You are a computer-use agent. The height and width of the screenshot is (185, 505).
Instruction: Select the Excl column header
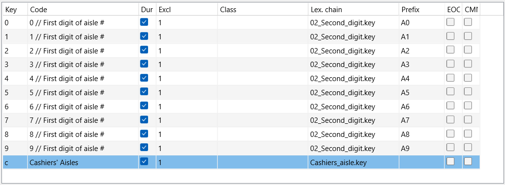pyautogui.click(x=187, y=10)
